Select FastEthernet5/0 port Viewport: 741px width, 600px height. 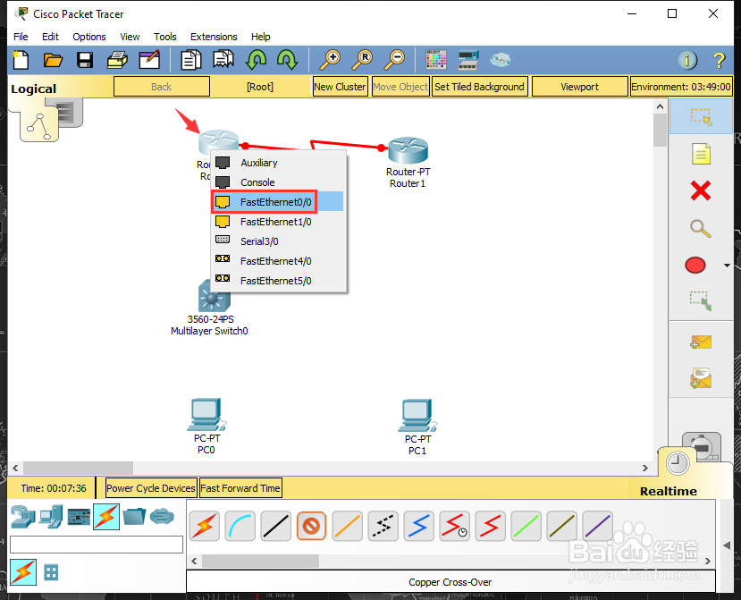point(278,281)
